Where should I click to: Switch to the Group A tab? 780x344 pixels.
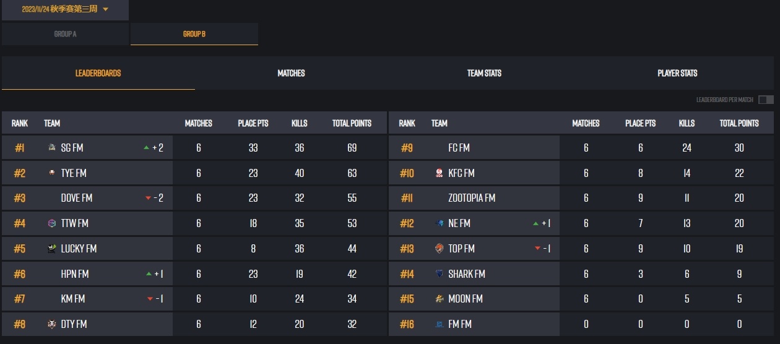(x=65, y=34)
